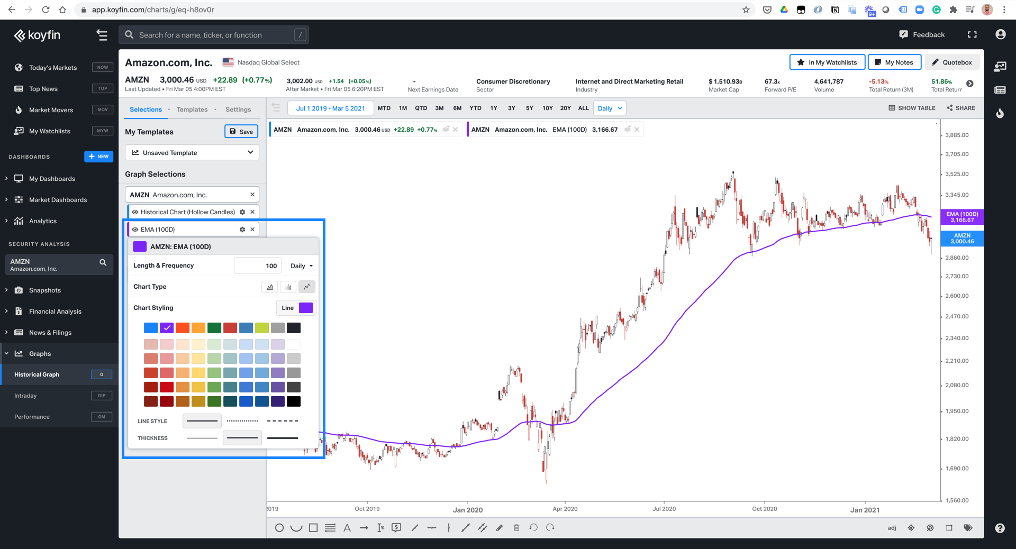The height and width of the screenshot is (549, 1016).
Task: Select the vertical line tool
Action: [x=449, y=528]
